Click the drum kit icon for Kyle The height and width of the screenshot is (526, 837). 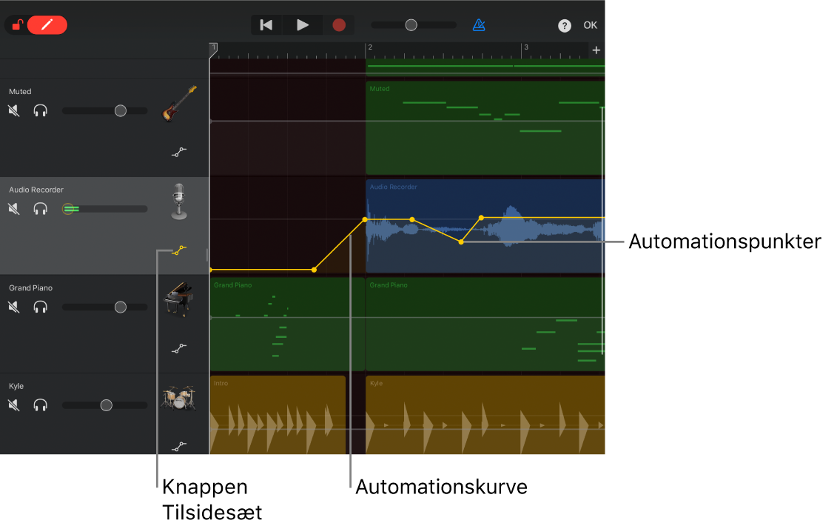(178, 398)
